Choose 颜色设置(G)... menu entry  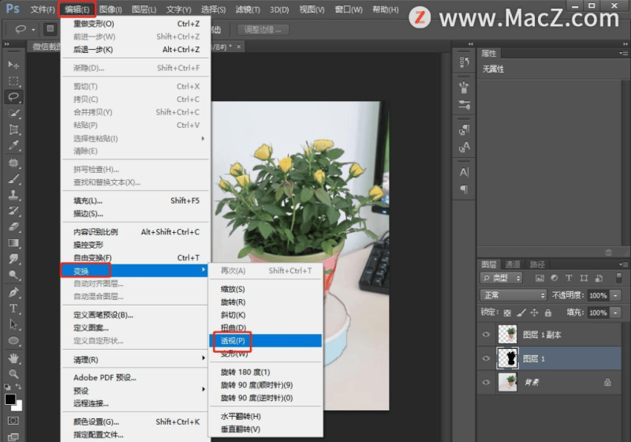(x=135, y=421)
